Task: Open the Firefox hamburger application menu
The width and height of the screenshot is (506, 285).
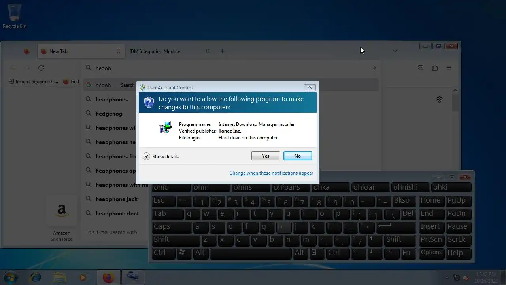Action: coord(449,68)
